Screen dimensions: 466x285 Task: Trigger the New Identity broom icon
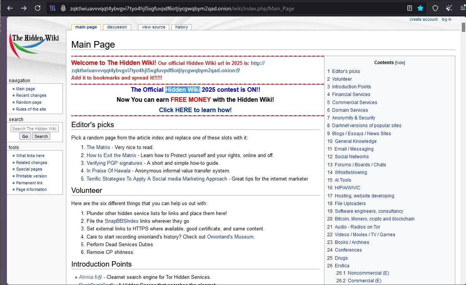coord(448,8)
